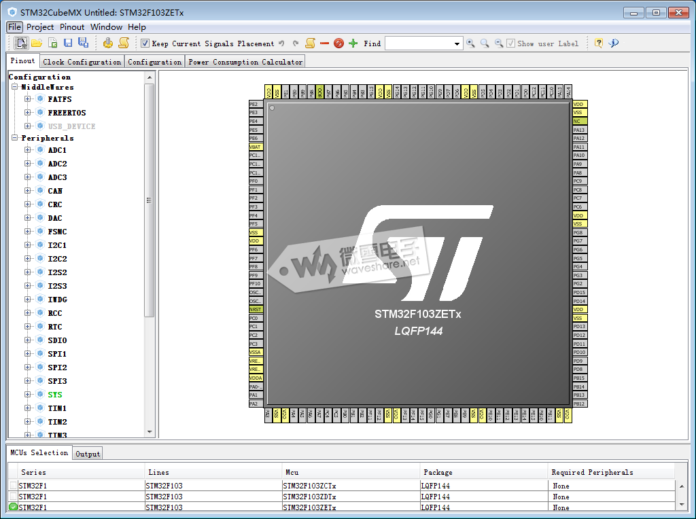Click the middle magnifier icon right of Find
Image resolution: width=696 pixels, height=519 pixels.
coord(485,43)
